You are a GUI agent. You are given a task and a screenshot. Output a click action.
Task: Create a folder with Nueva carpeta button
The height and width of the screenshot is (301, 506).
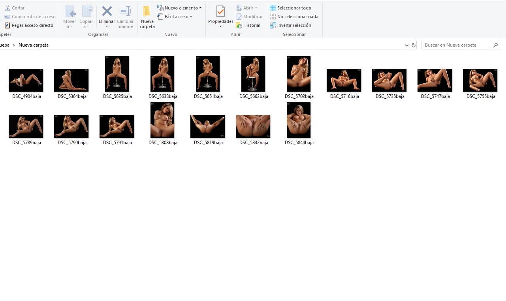point(147,17)
